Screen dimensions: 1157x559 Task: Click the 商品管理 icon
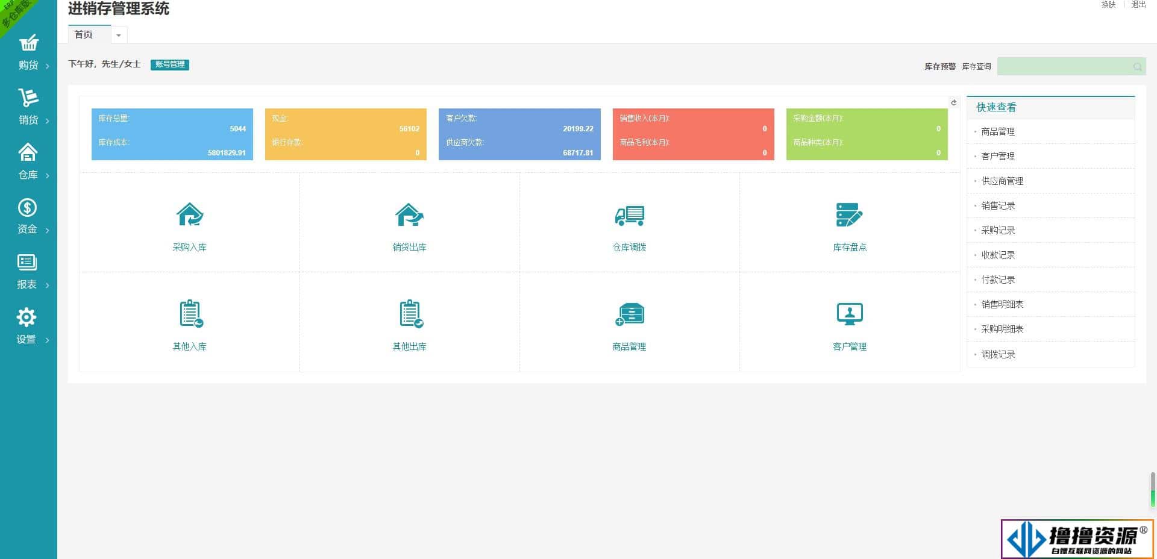pos(630,314)
